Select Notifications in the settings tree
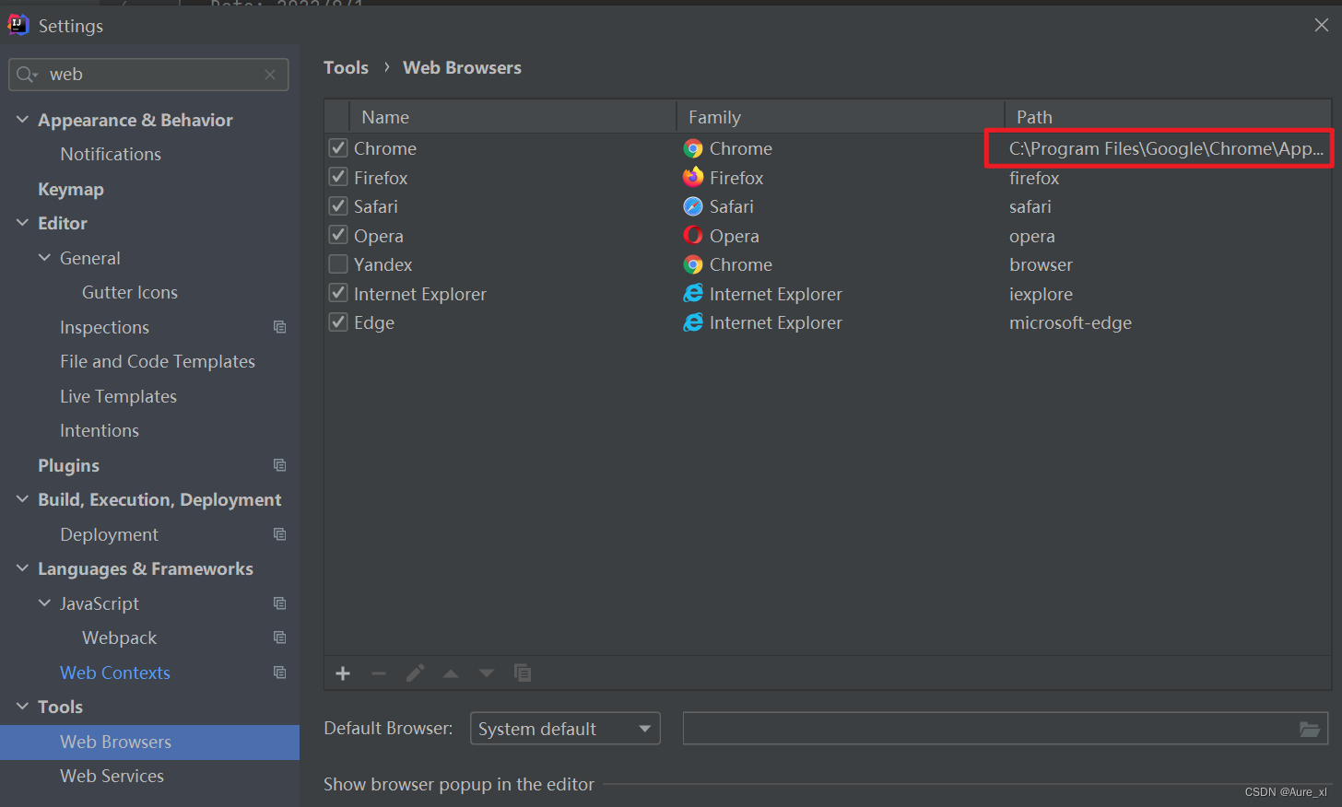The image size is (1342, 807). coord(111,154)
